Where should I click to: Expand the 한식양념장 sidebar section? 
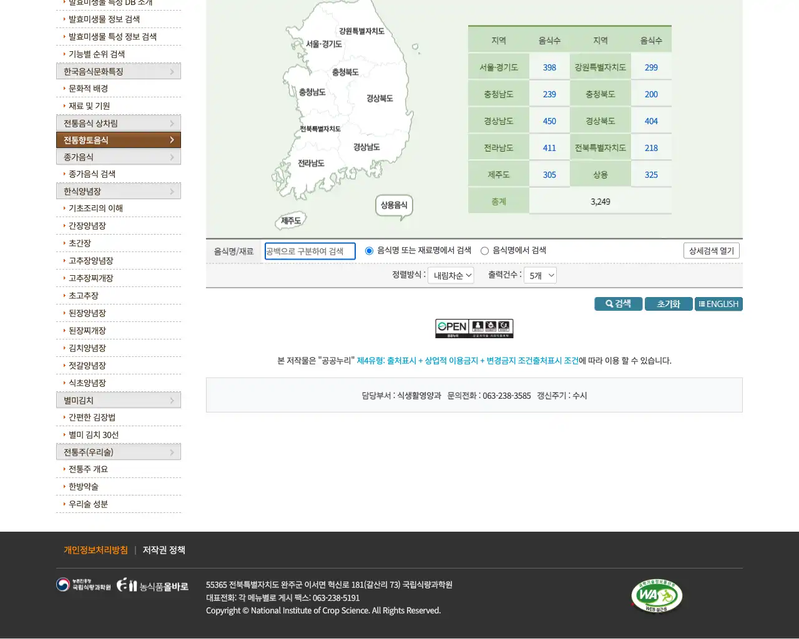(x=118, y=190)
